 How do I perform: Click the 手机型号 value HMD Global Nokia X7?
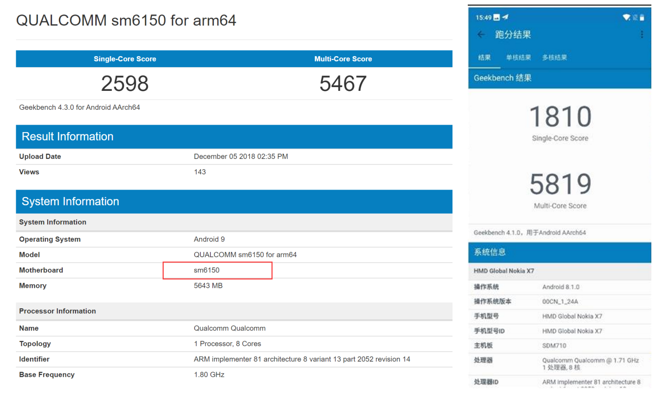[572, 317]
